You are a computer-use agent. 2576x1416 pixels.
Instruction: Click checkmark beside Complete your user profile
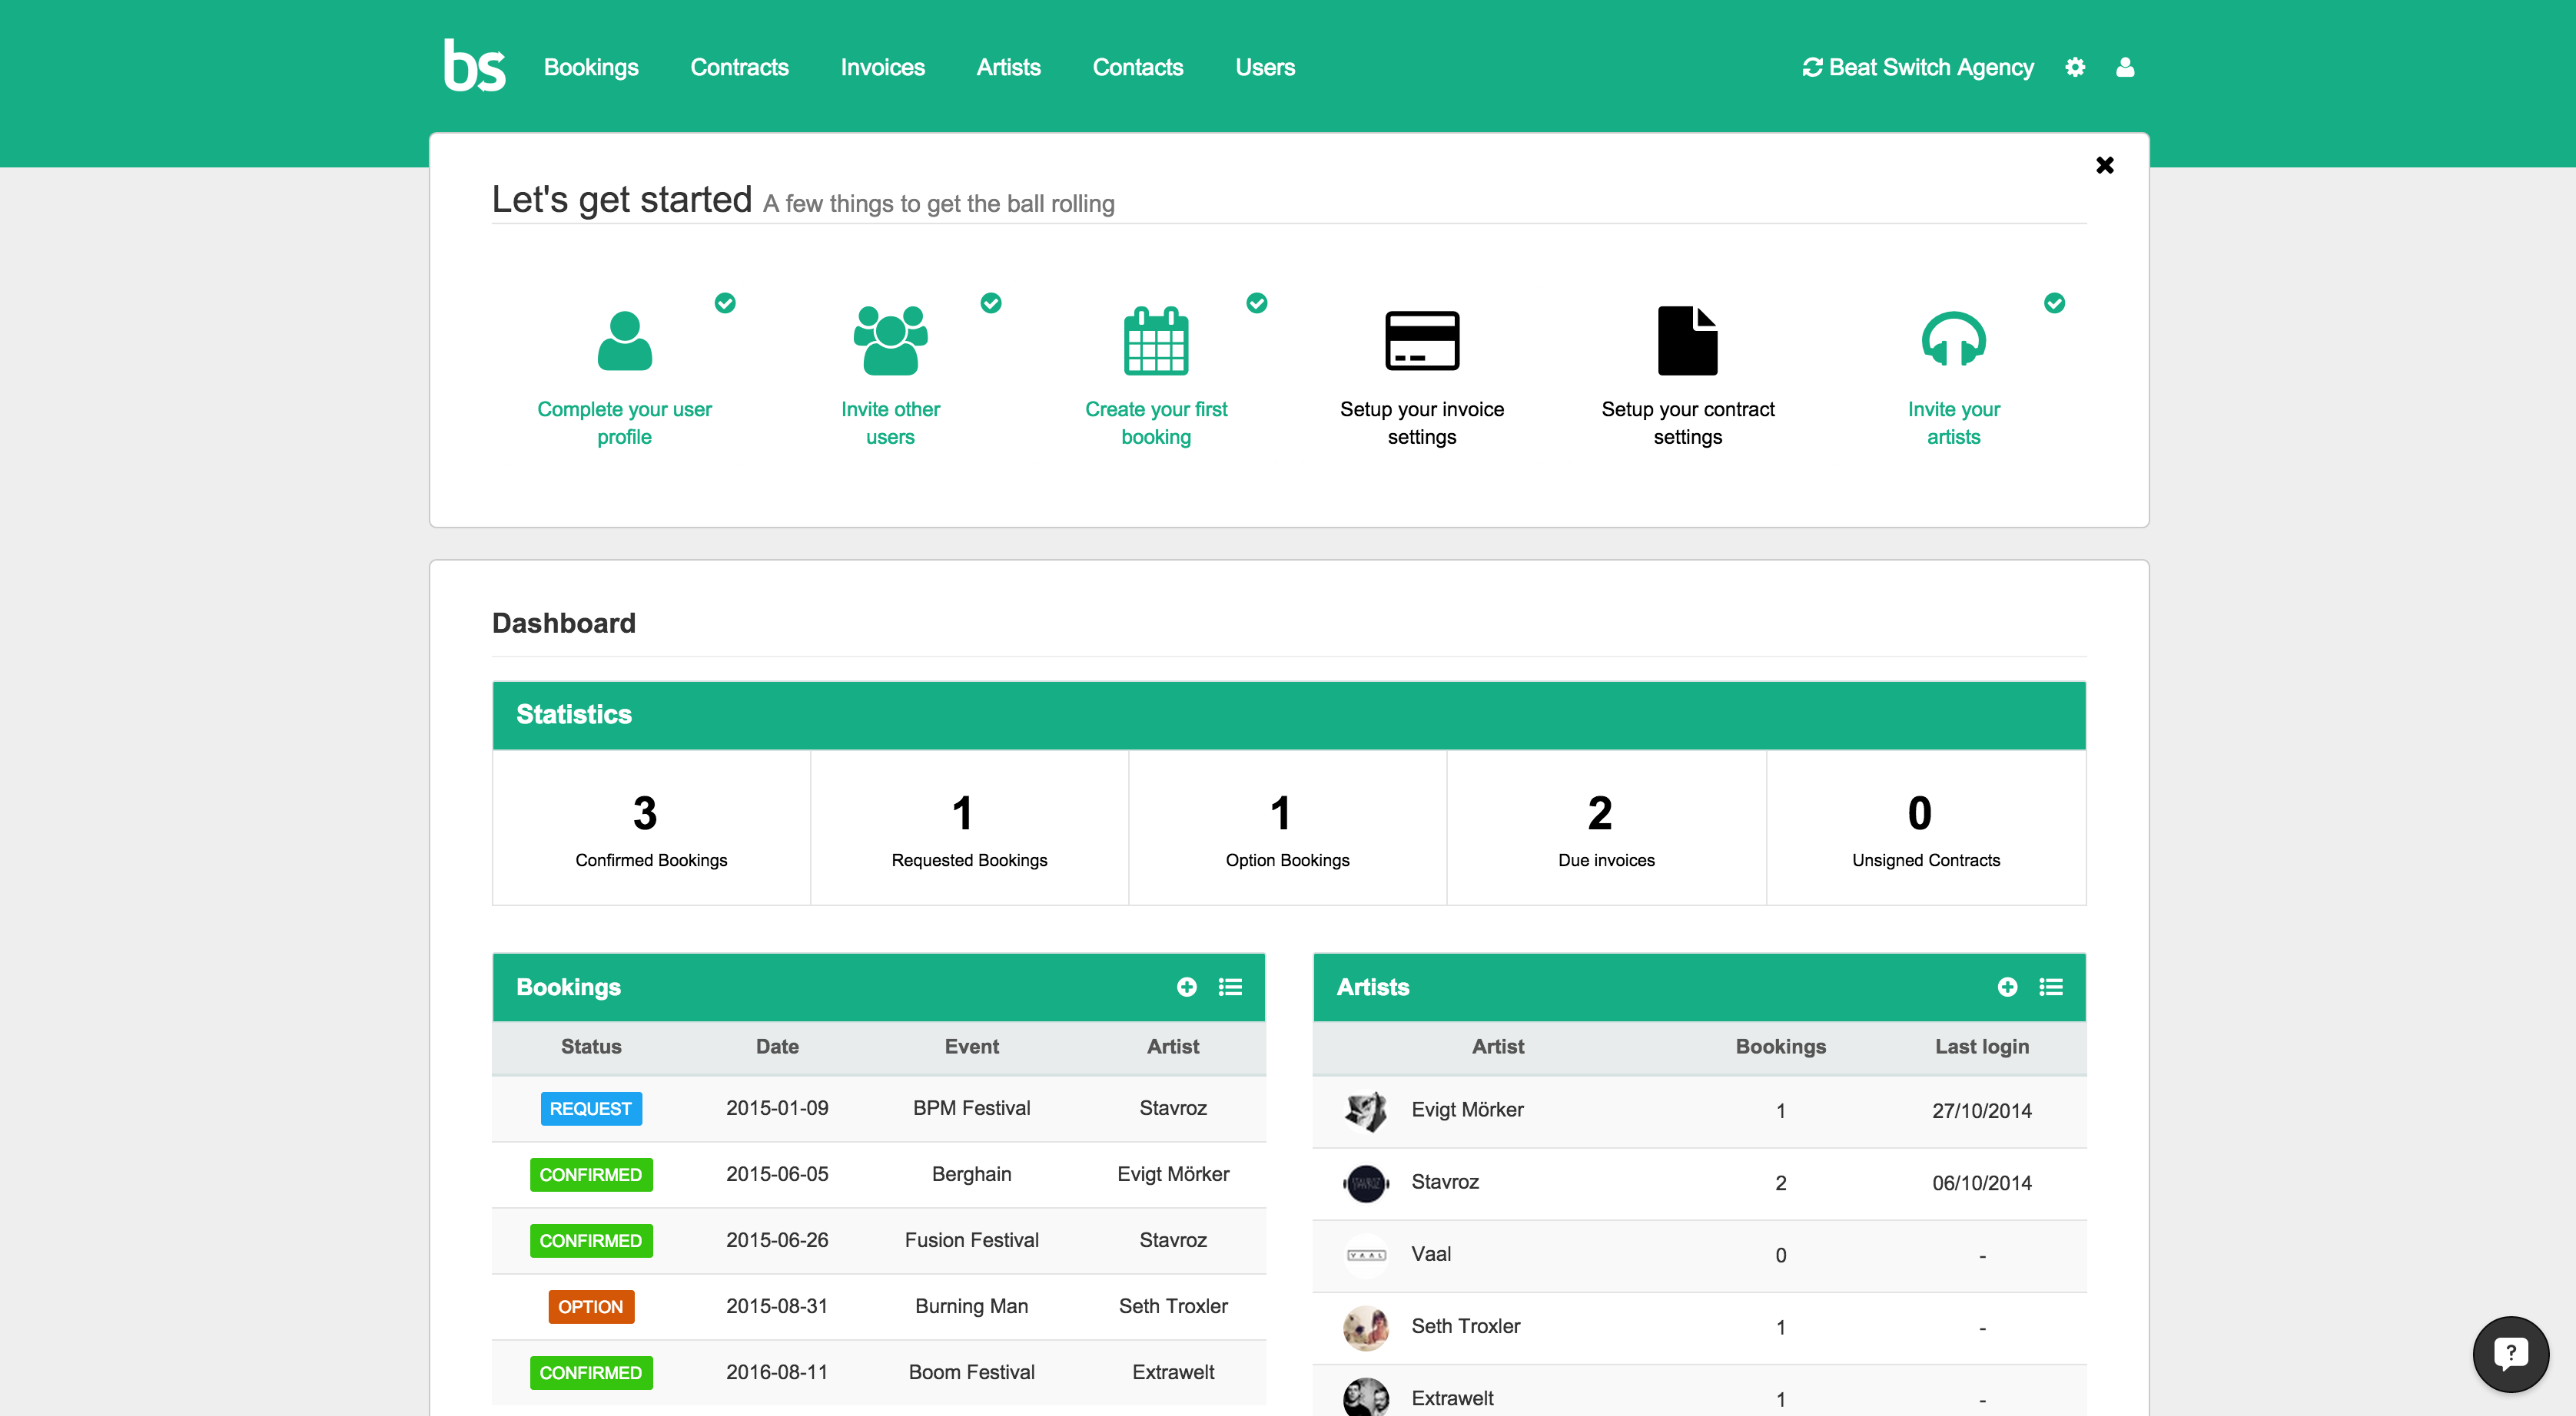725,303
